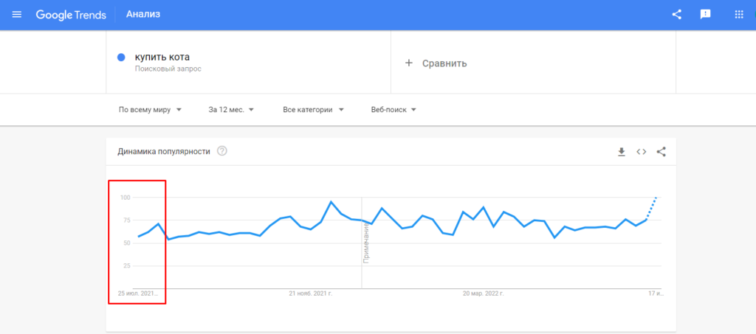Open the За 12 мес. time range dropdown
This screenshot has height=334, width=756.
231,110
